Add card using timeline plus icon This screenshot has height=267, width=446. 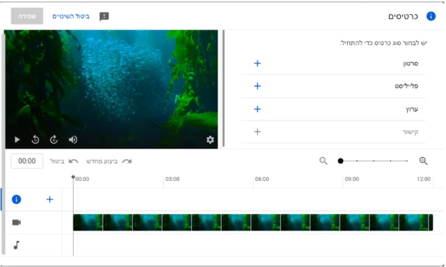(49, 200)
